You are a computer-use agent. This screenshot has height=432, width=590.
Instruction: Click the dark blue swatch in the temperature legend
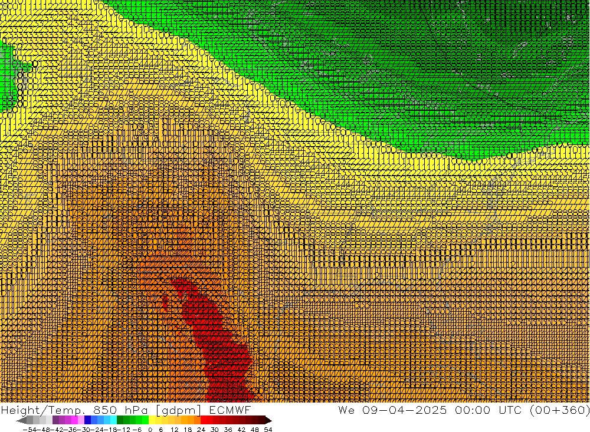coord(88,420)
